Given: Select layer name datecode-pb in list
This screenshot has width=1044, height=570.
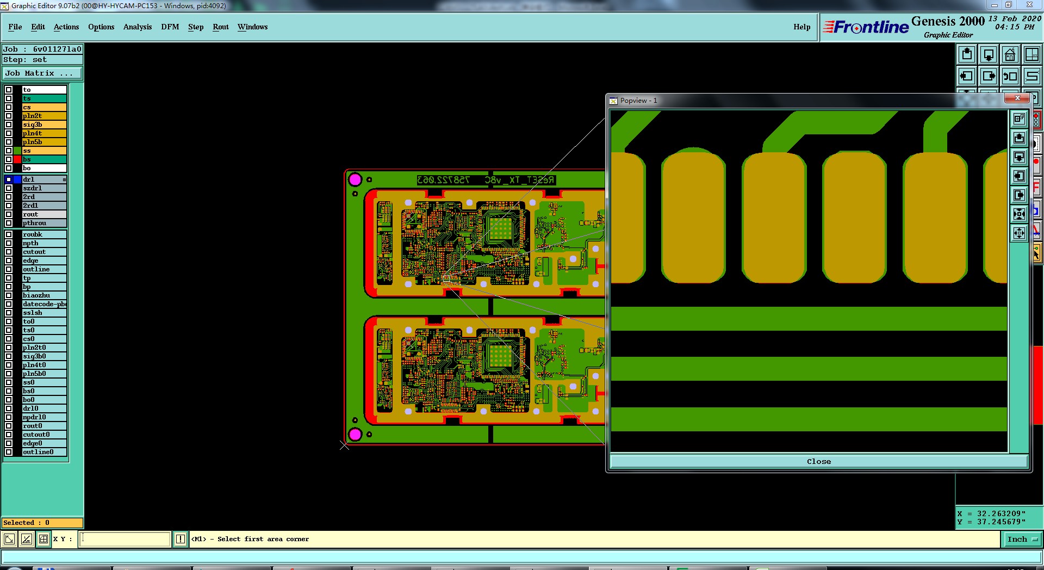Looking at the screenshot, I should click(x=44, y=304).
